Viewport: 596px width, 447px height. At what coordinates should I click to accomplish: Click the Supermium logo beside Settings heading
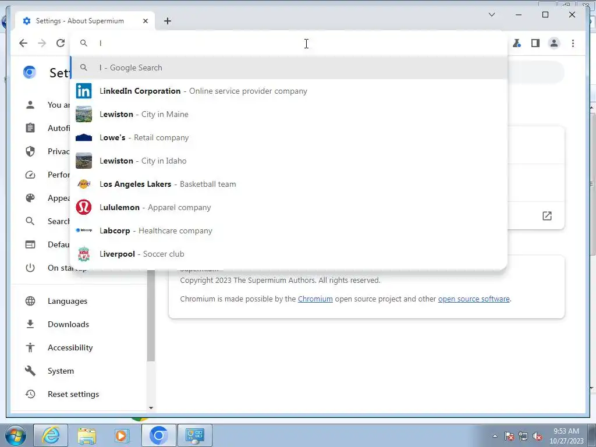[x=30, y=72]
